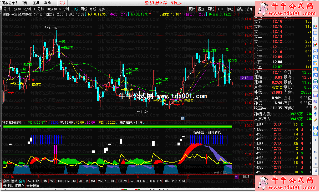Click the 财 finance marker below the chart
Image resolution: width=320 pixels, height=192 pixels.
(183, 118)
